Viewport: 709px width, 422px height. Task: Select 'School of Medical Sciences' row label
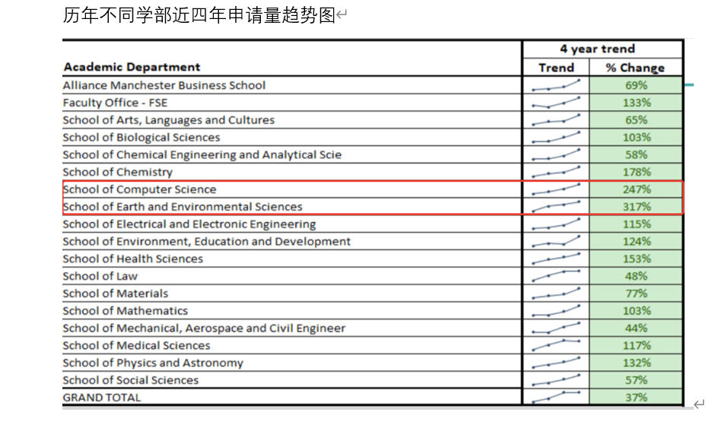point(136,346)
